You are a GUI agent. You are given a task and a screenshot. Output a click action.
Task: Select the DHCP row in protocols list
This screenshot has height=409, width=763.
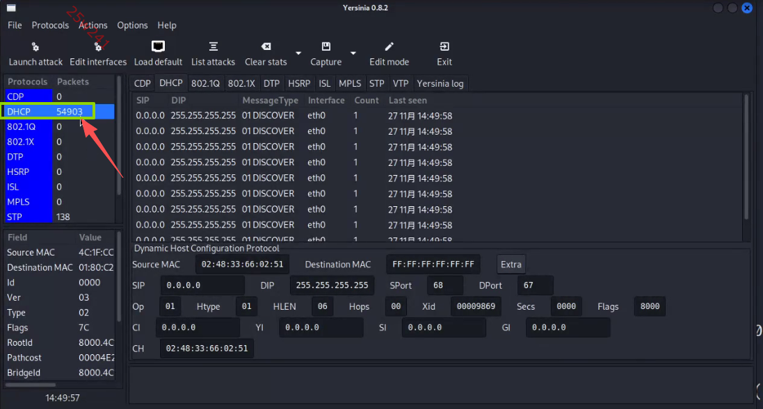pos(59,112)
